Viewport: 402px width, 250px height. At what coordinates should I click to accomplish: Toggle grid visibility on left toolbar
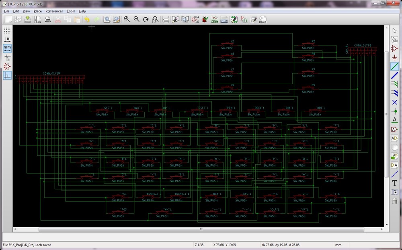coord(7,30)
